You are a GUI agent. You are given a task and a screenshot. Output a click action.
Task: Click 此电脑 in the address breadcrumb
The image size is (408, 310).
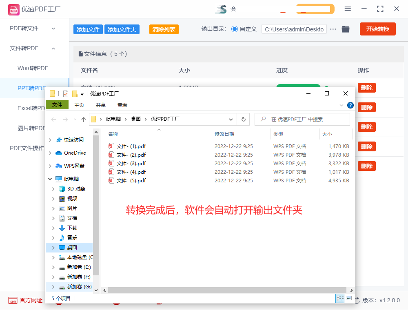coord(113,119)
